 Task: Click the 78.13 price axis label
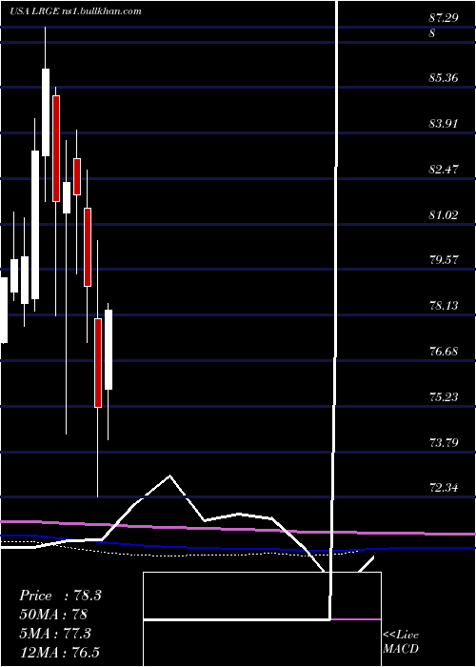[x=444, y=306]
